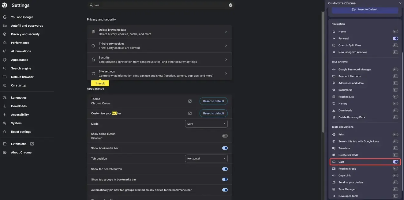Enable the Delete Browsing Data toolbar toggle
The width and height of the screenshot is (404, 200).
pos(395,117)
